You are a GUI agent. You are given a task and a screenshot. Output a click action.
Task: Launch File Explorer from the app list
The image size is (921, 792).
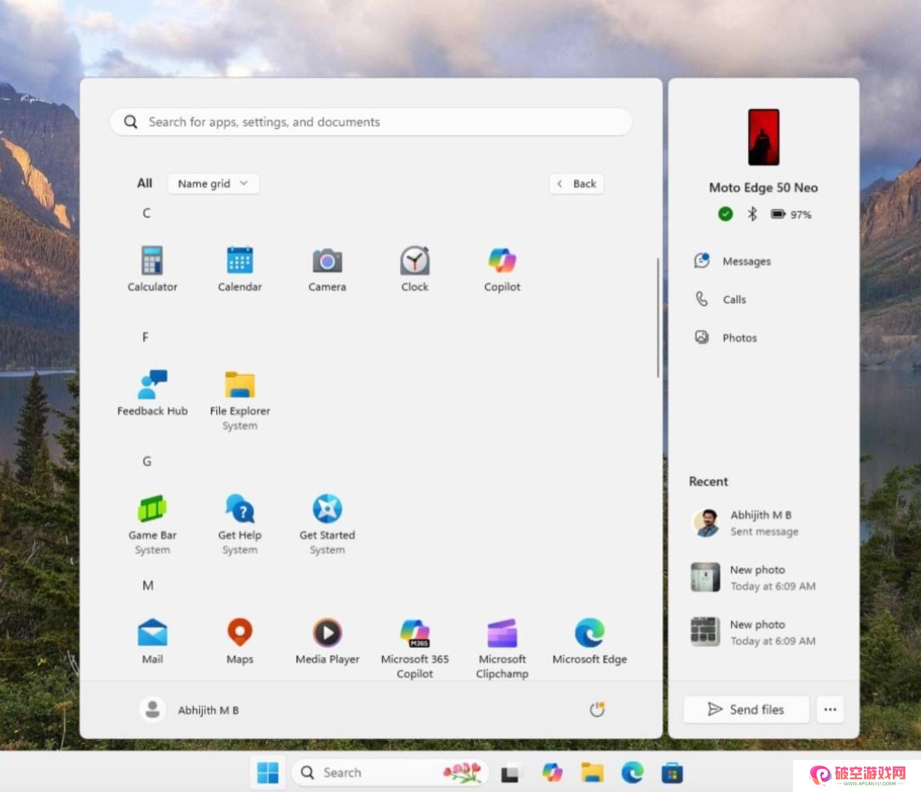tap(240, 400)
